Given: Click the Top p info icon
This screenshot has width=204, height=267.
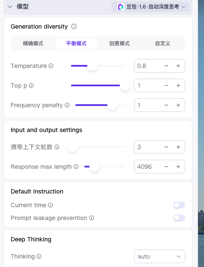Looking at the screenshot, I should tap(31, 85).
